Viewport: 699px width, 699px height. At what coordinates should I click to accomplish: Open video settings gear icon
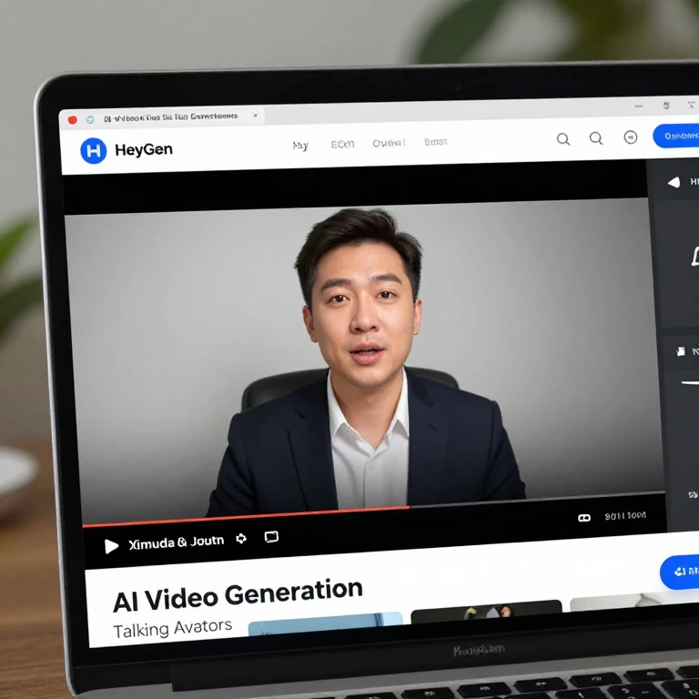tap(241, 539)
